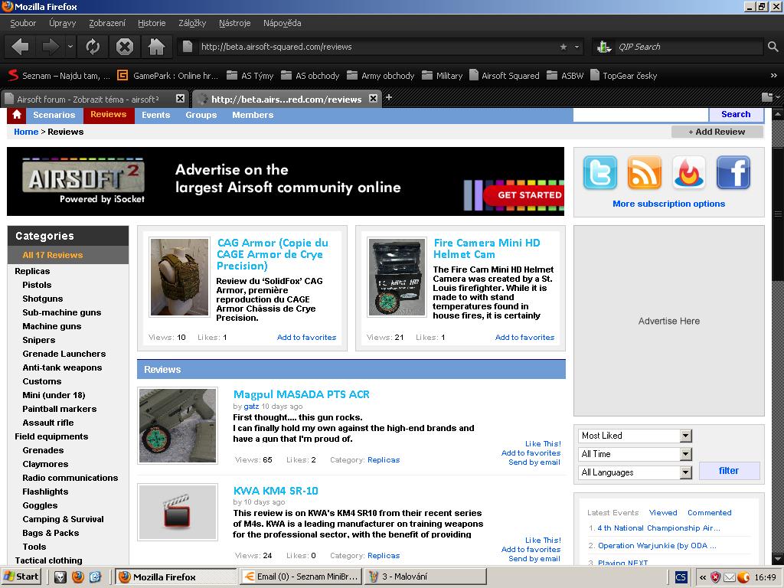The image size is (784, 588).
Task: Click the site search input field
Action: [640, 114]
